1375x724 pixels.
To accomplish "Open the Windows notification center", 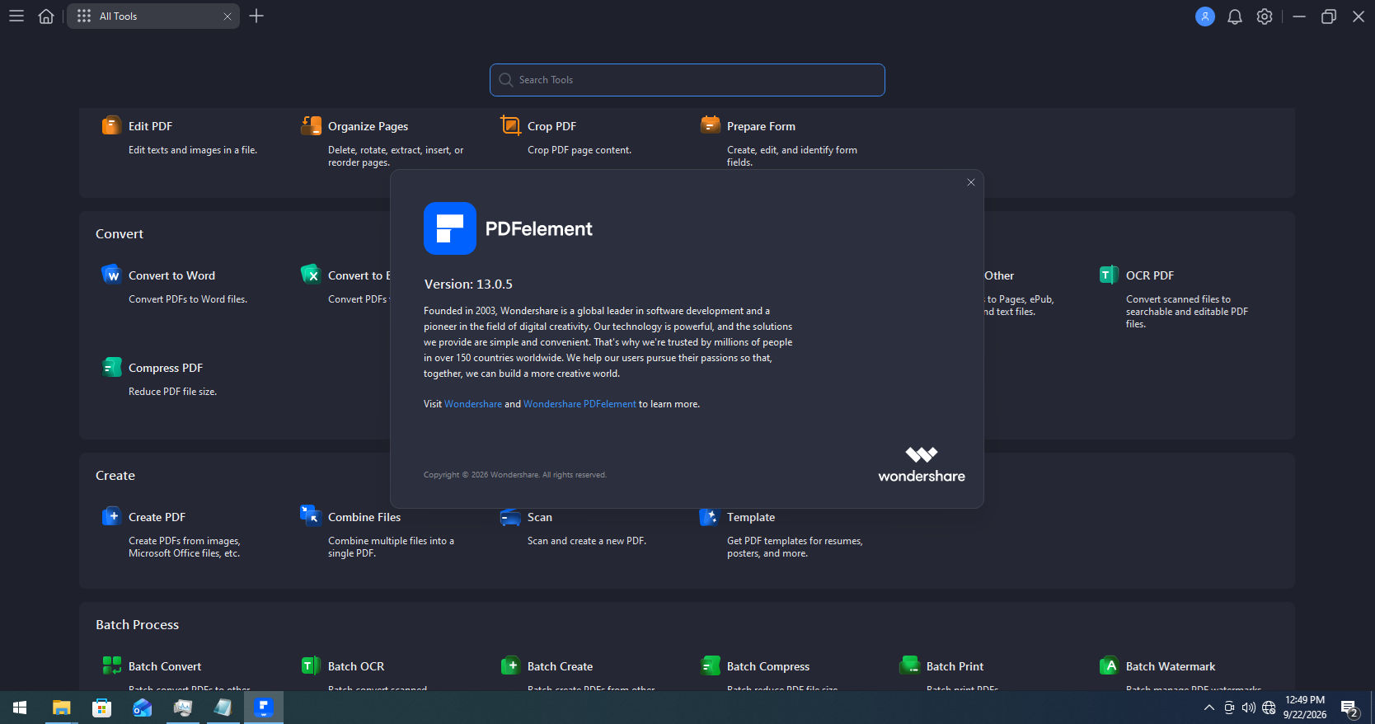I will pos(1349,708).
